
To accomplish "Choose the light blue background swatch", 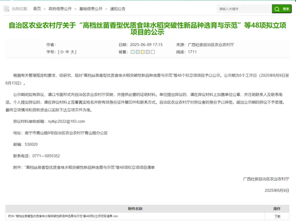I will 138,52.
